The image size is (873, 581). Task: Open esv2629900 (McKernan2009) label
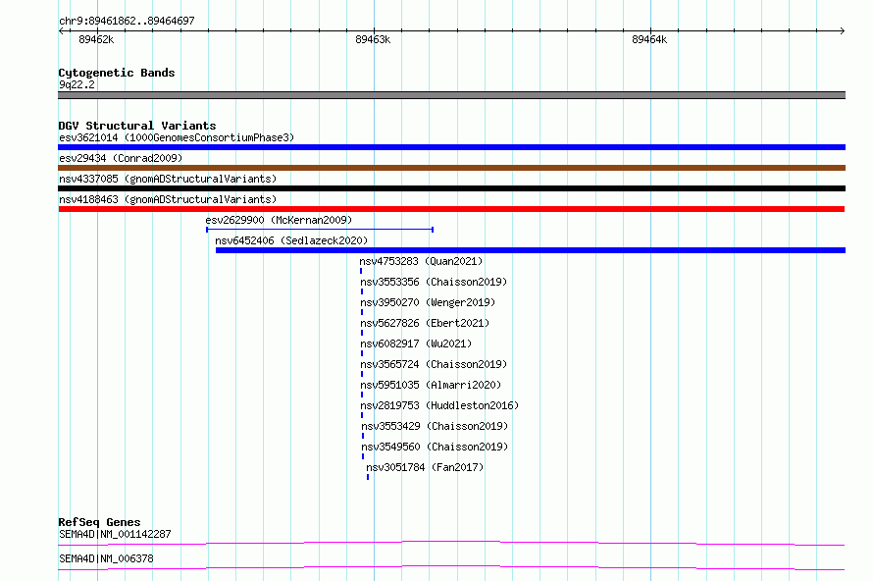click(279, 220)
